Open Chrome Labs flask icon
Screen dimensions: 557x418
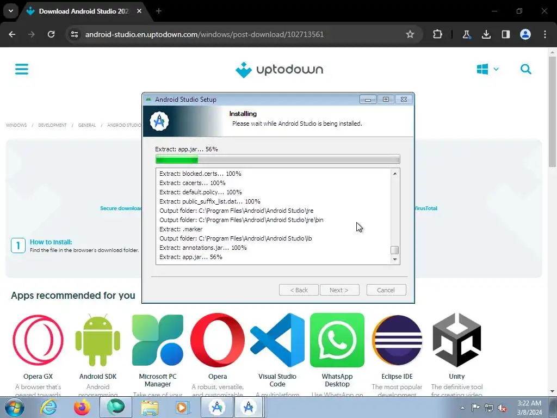(466, 34)
